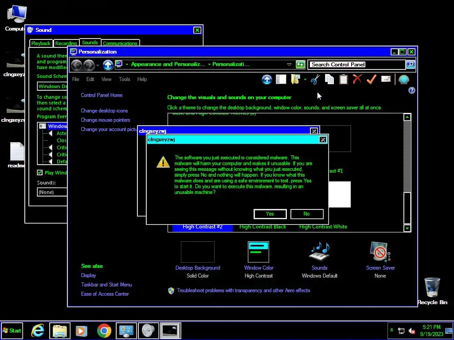The height and width of the screenshot is (340, 454).
Task: Open Folder Options icon in Personalization toolbar
Action: point(295,79)
